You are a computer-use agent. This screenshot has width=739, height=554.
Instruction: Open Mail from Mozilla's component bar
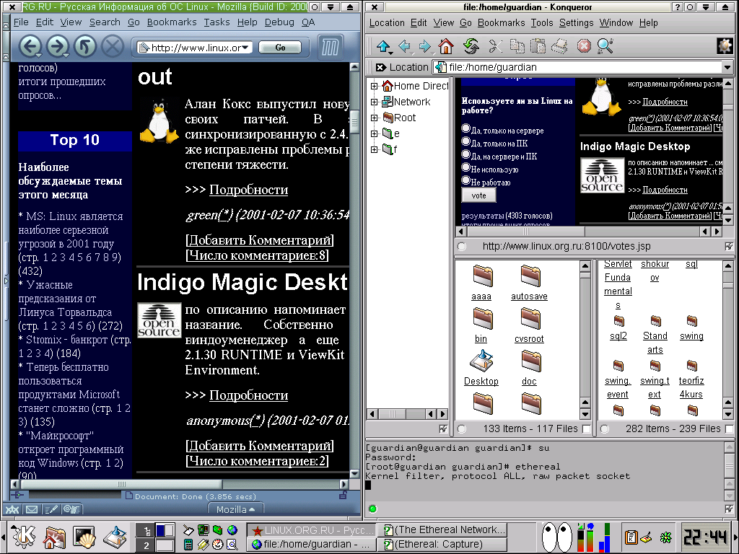pos(32,509)
